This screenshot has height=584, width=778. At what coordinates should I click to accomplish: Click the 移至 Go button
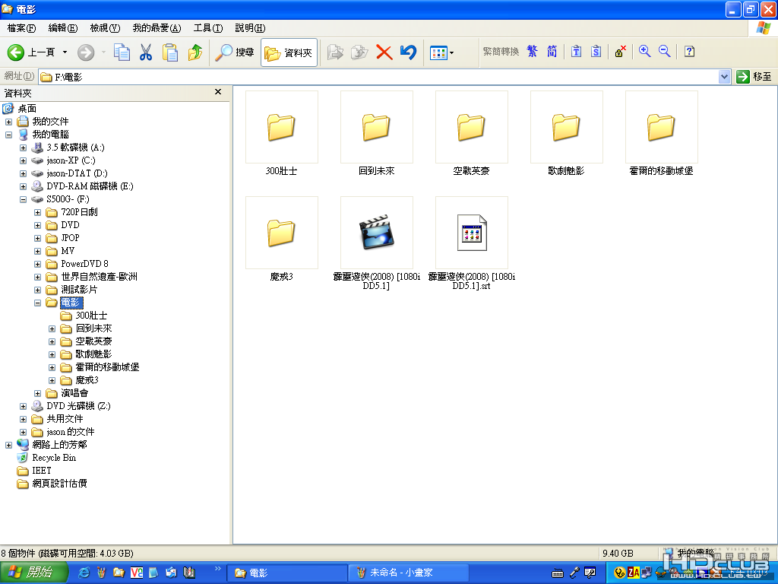tap(754, 77)
